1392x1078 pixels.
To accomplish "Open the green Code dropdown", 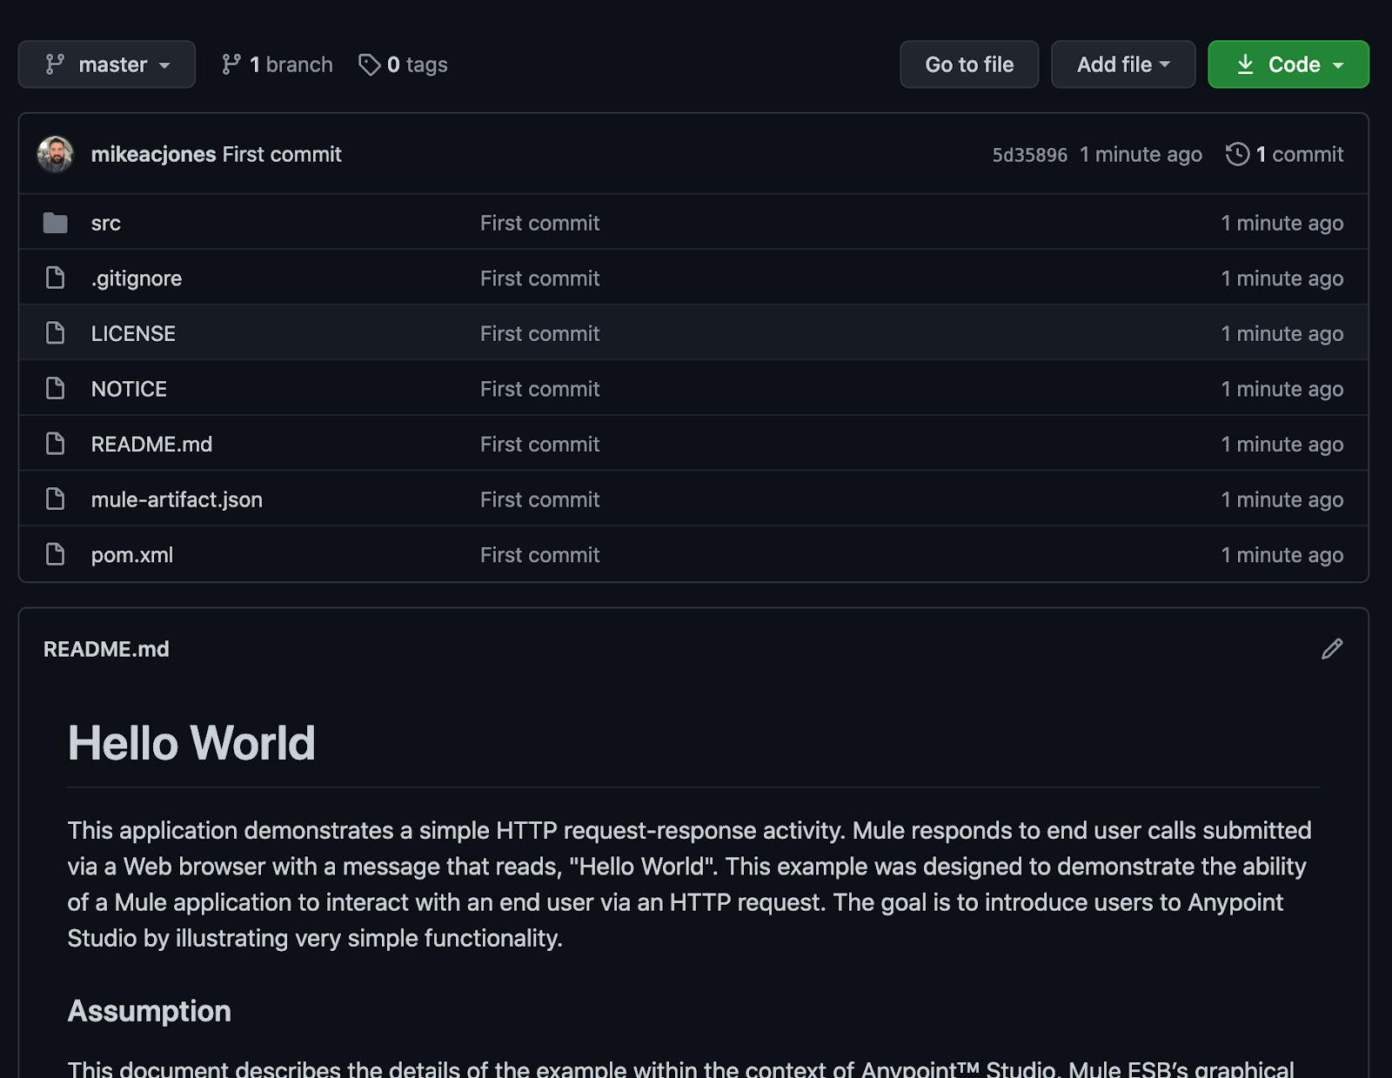I will tap(1288, 64).
